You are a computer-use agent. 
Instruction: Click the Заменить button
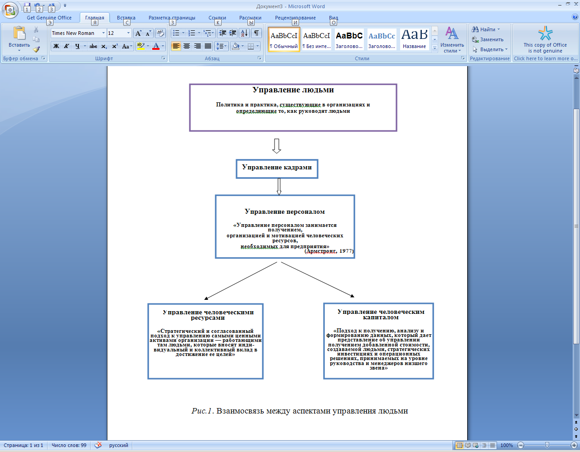488,39
